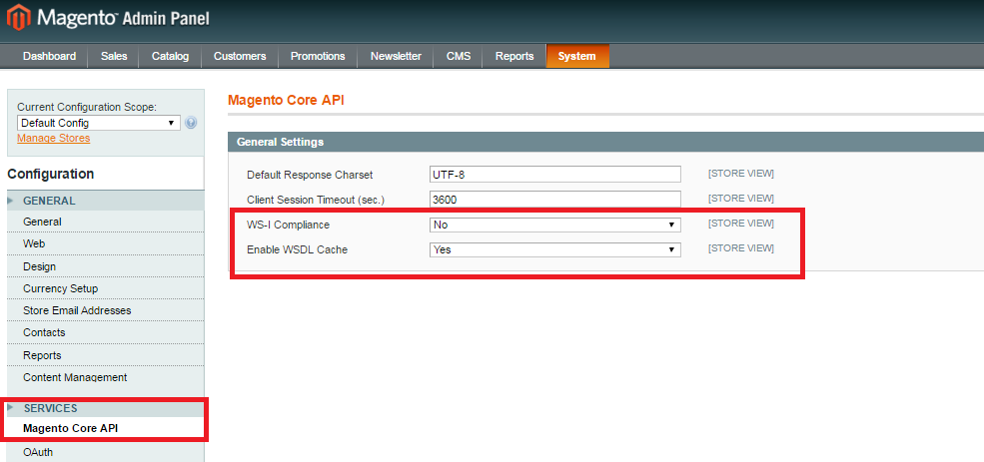The width and height of the screenshot is (984, 462).
Task: Select Magento Core API in sidebar
Action: click(70, 429)
